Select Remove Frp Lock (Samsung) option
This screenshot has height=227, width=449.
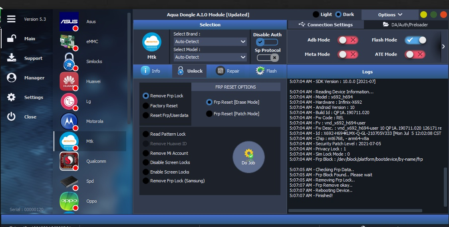[173, 181]
